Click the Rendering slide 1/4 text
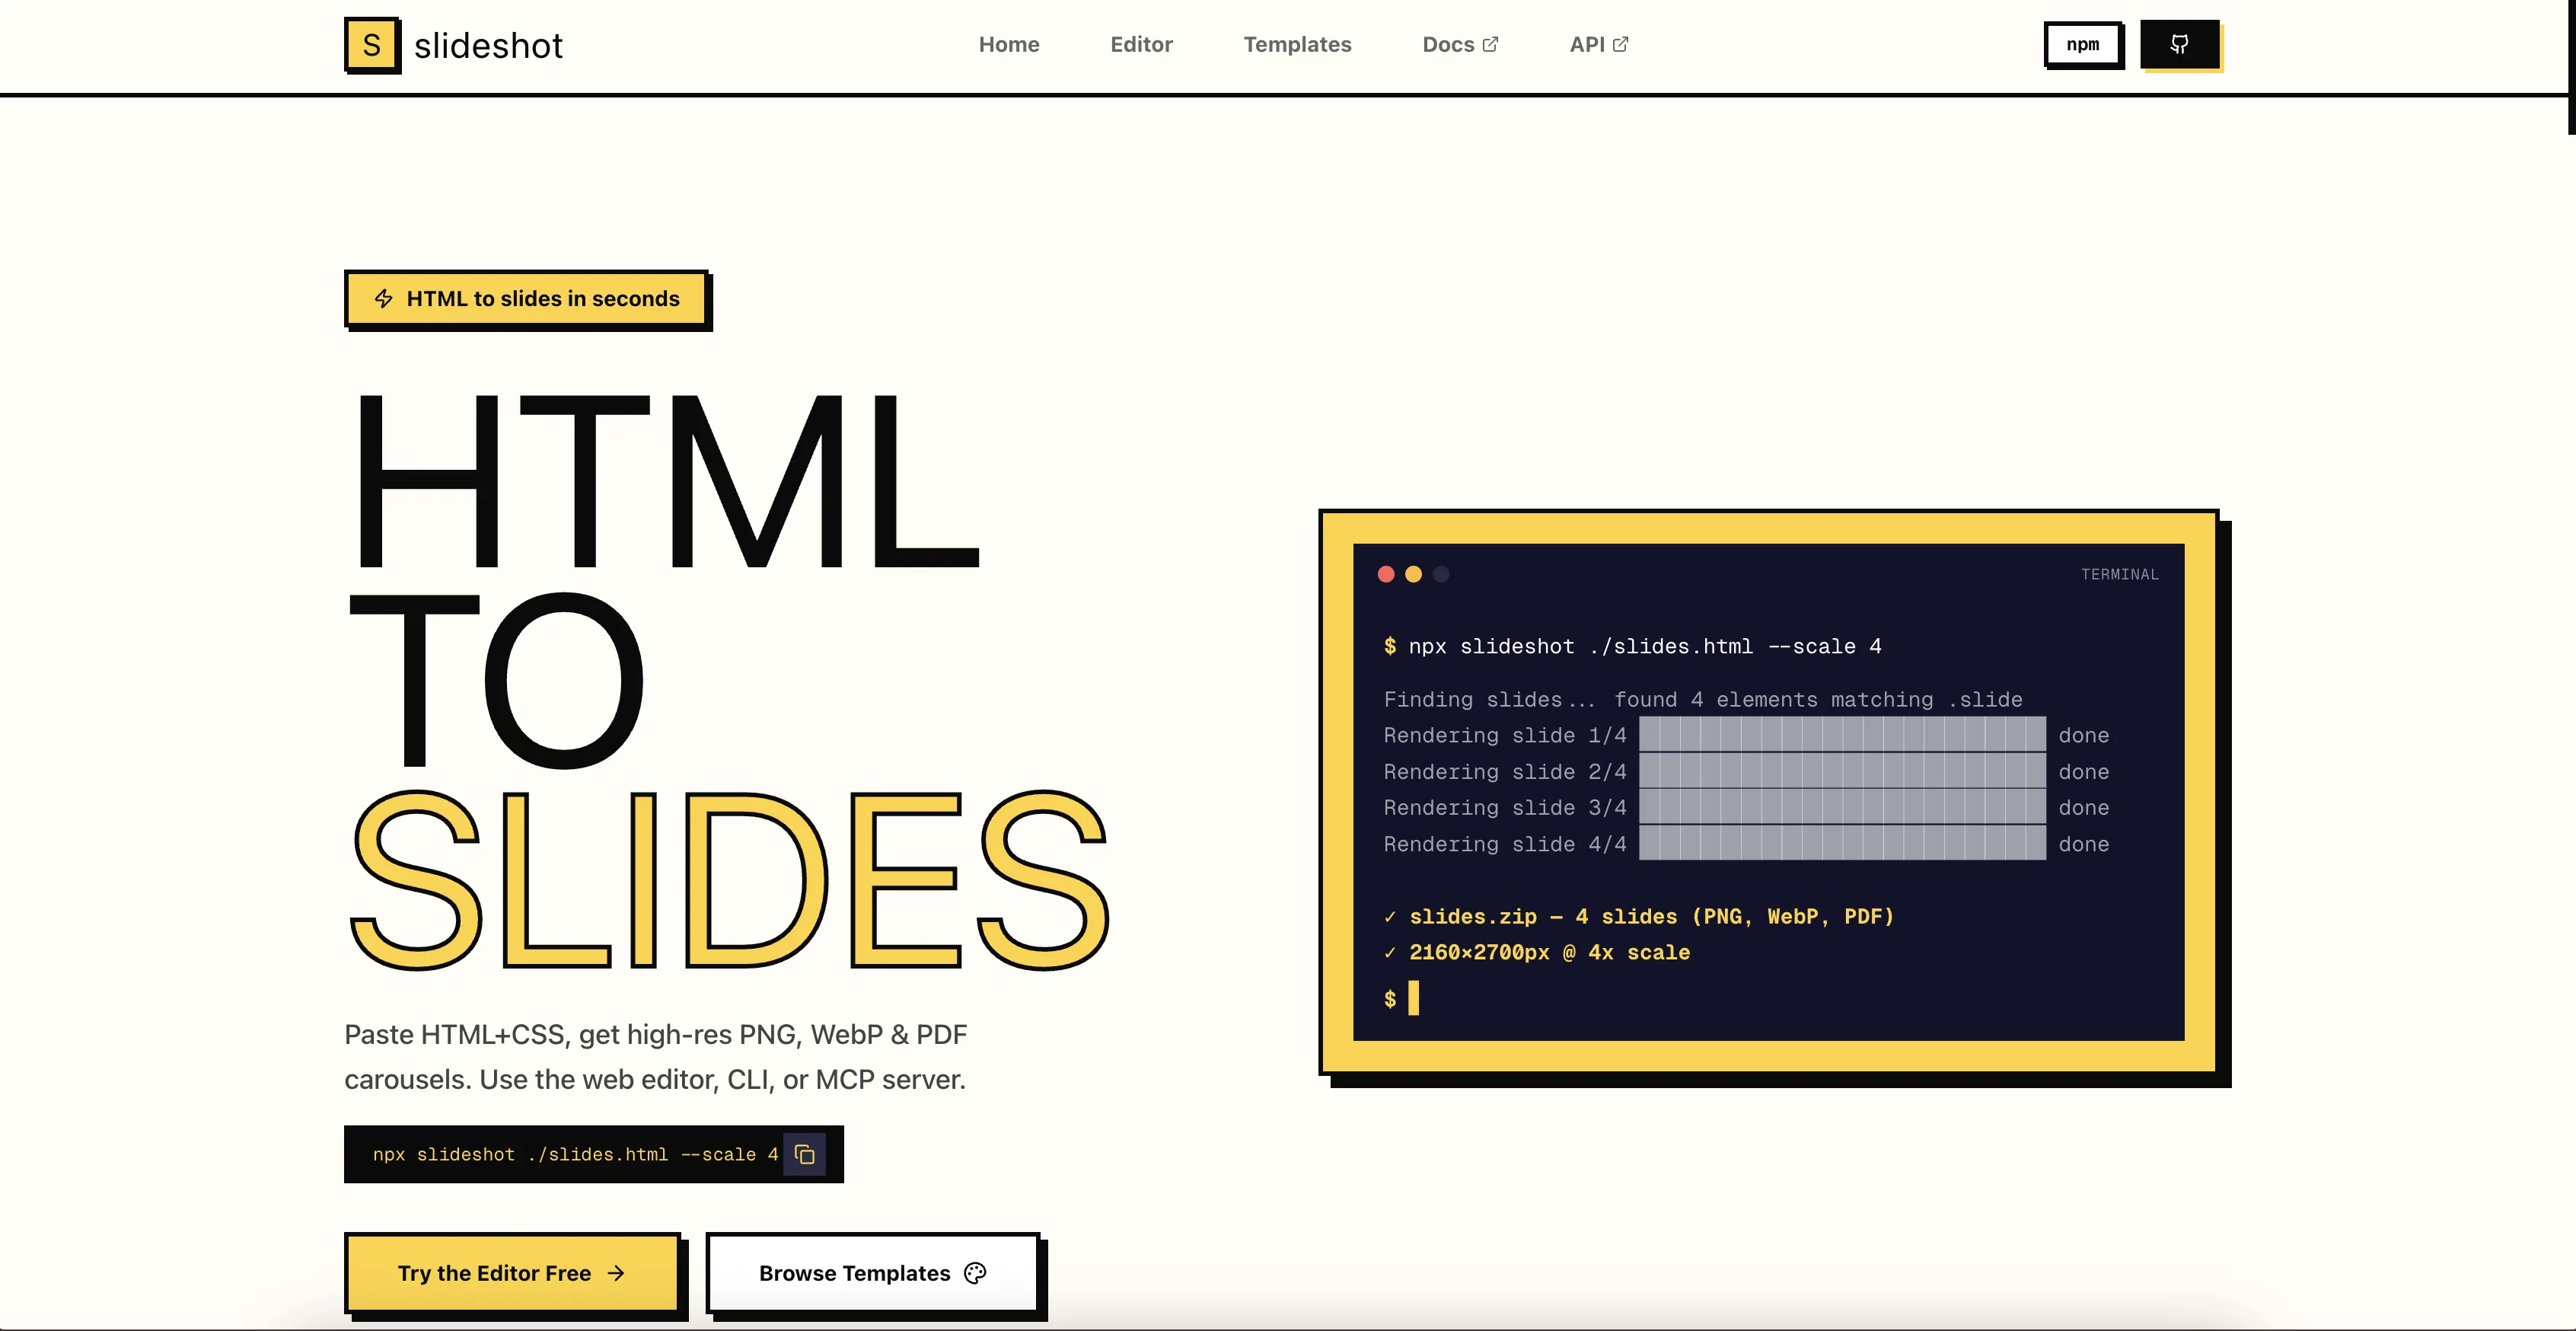 point(1505,736)
